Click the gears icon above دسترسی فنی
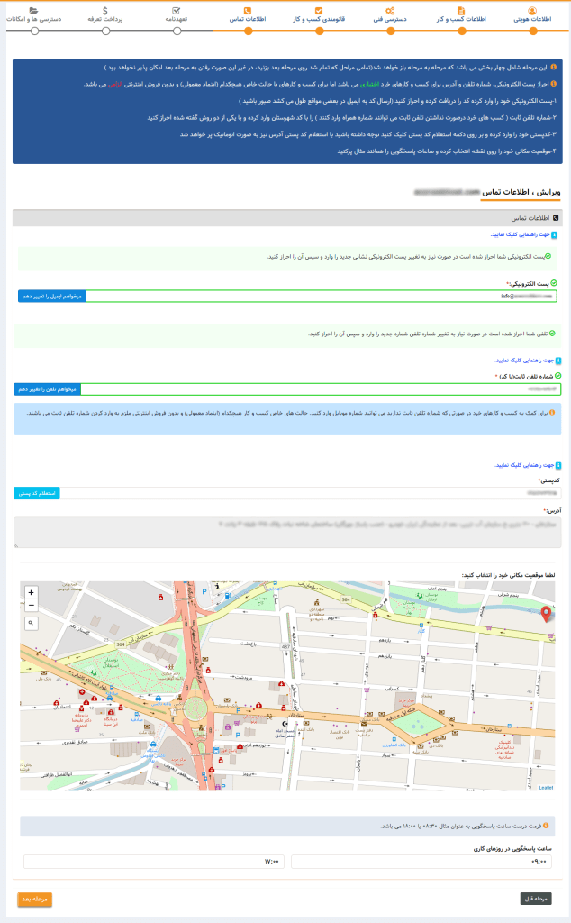Screen dimensions: 571x923 [x=390, y=11]
